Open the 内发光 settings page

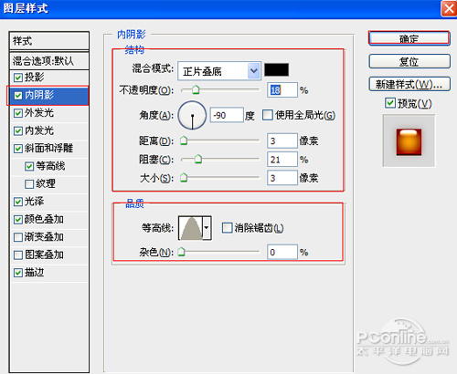click(x=39, y=130)
